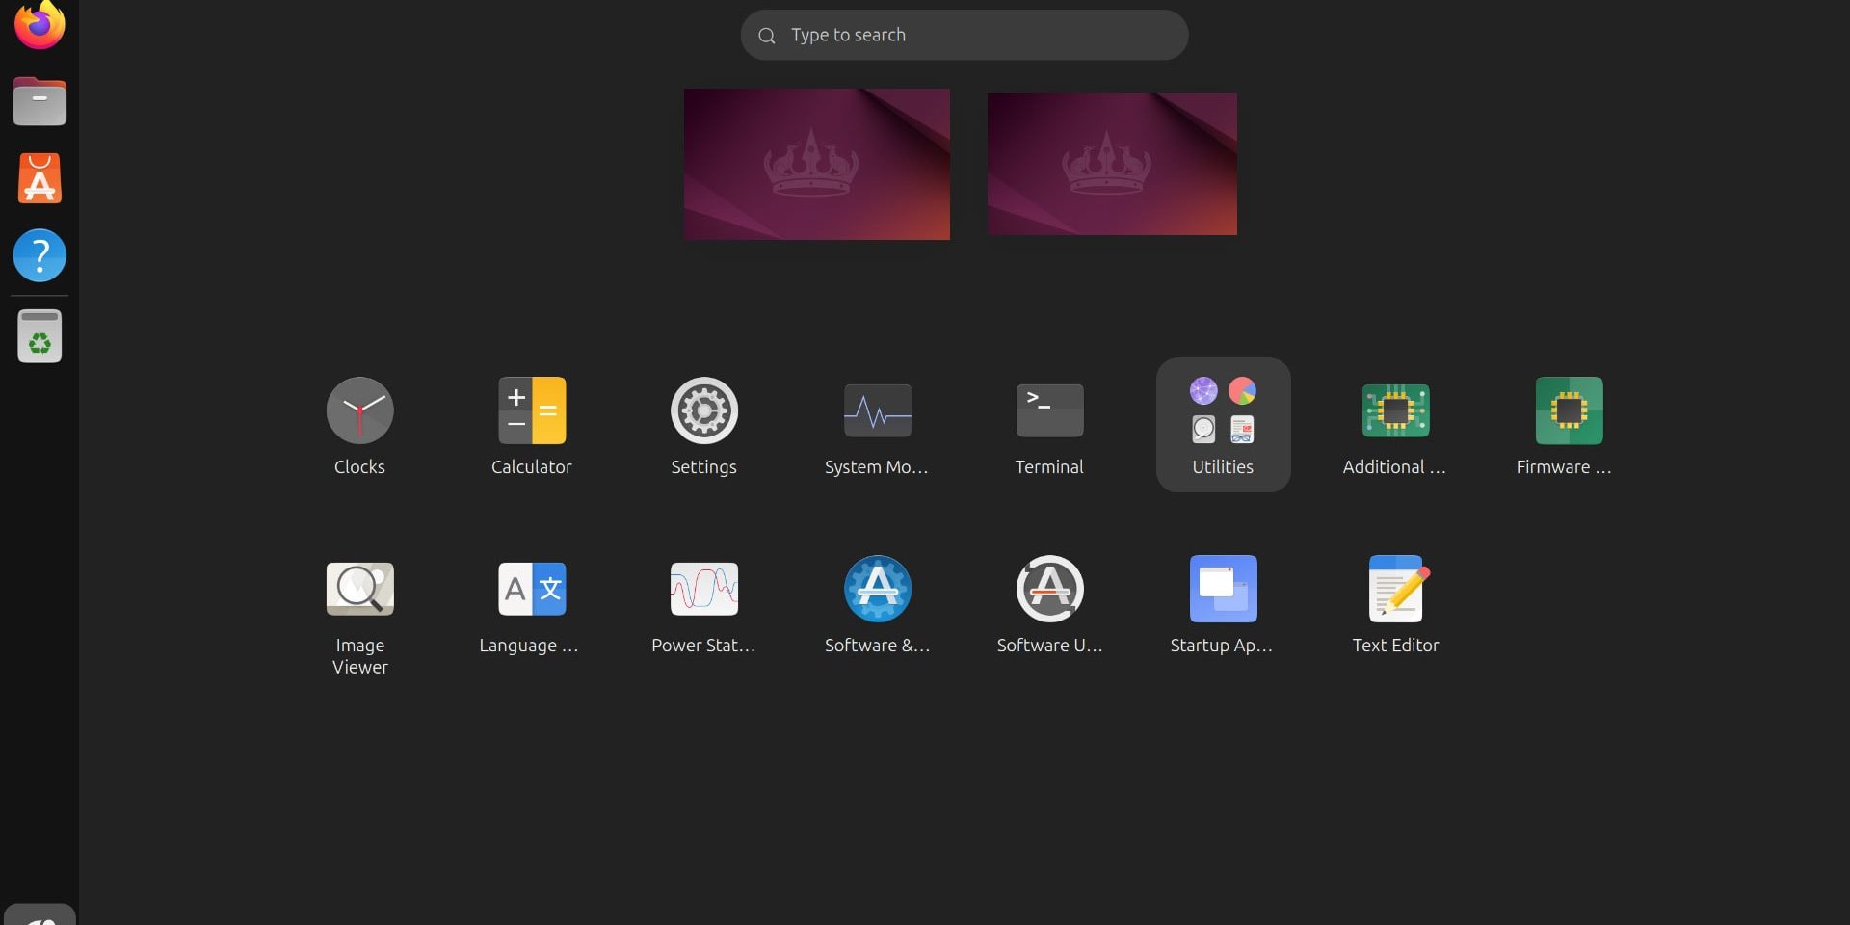Image resolution: width=1850 pixels, height=925 pixels.
Task: Open Language Support app
Action: coord(531,590)
